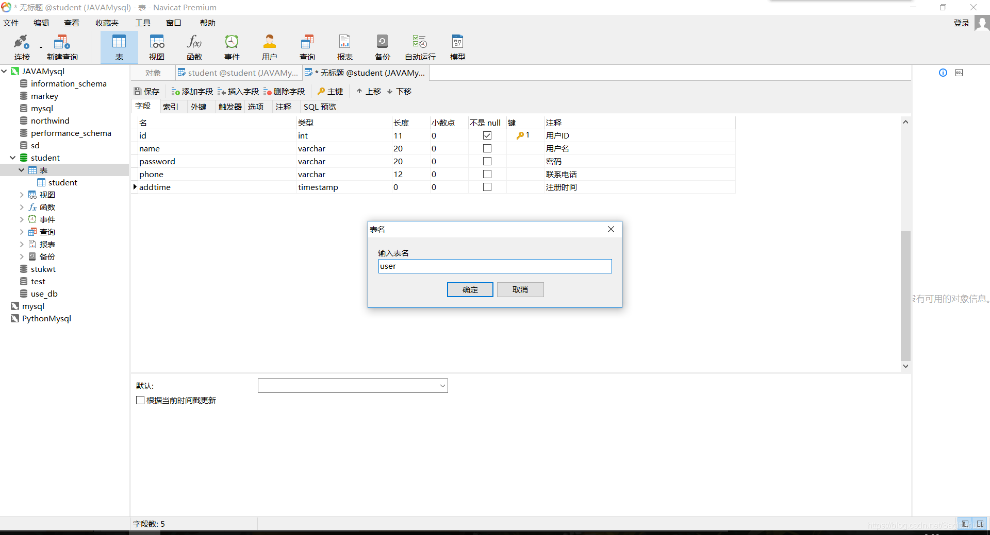990x535 pixels.
Task: Collapse the JAVAMysql connection node
Action: [x=4, y=71]
